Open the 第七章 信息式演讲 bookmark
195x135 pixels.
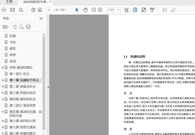point(22,127)
